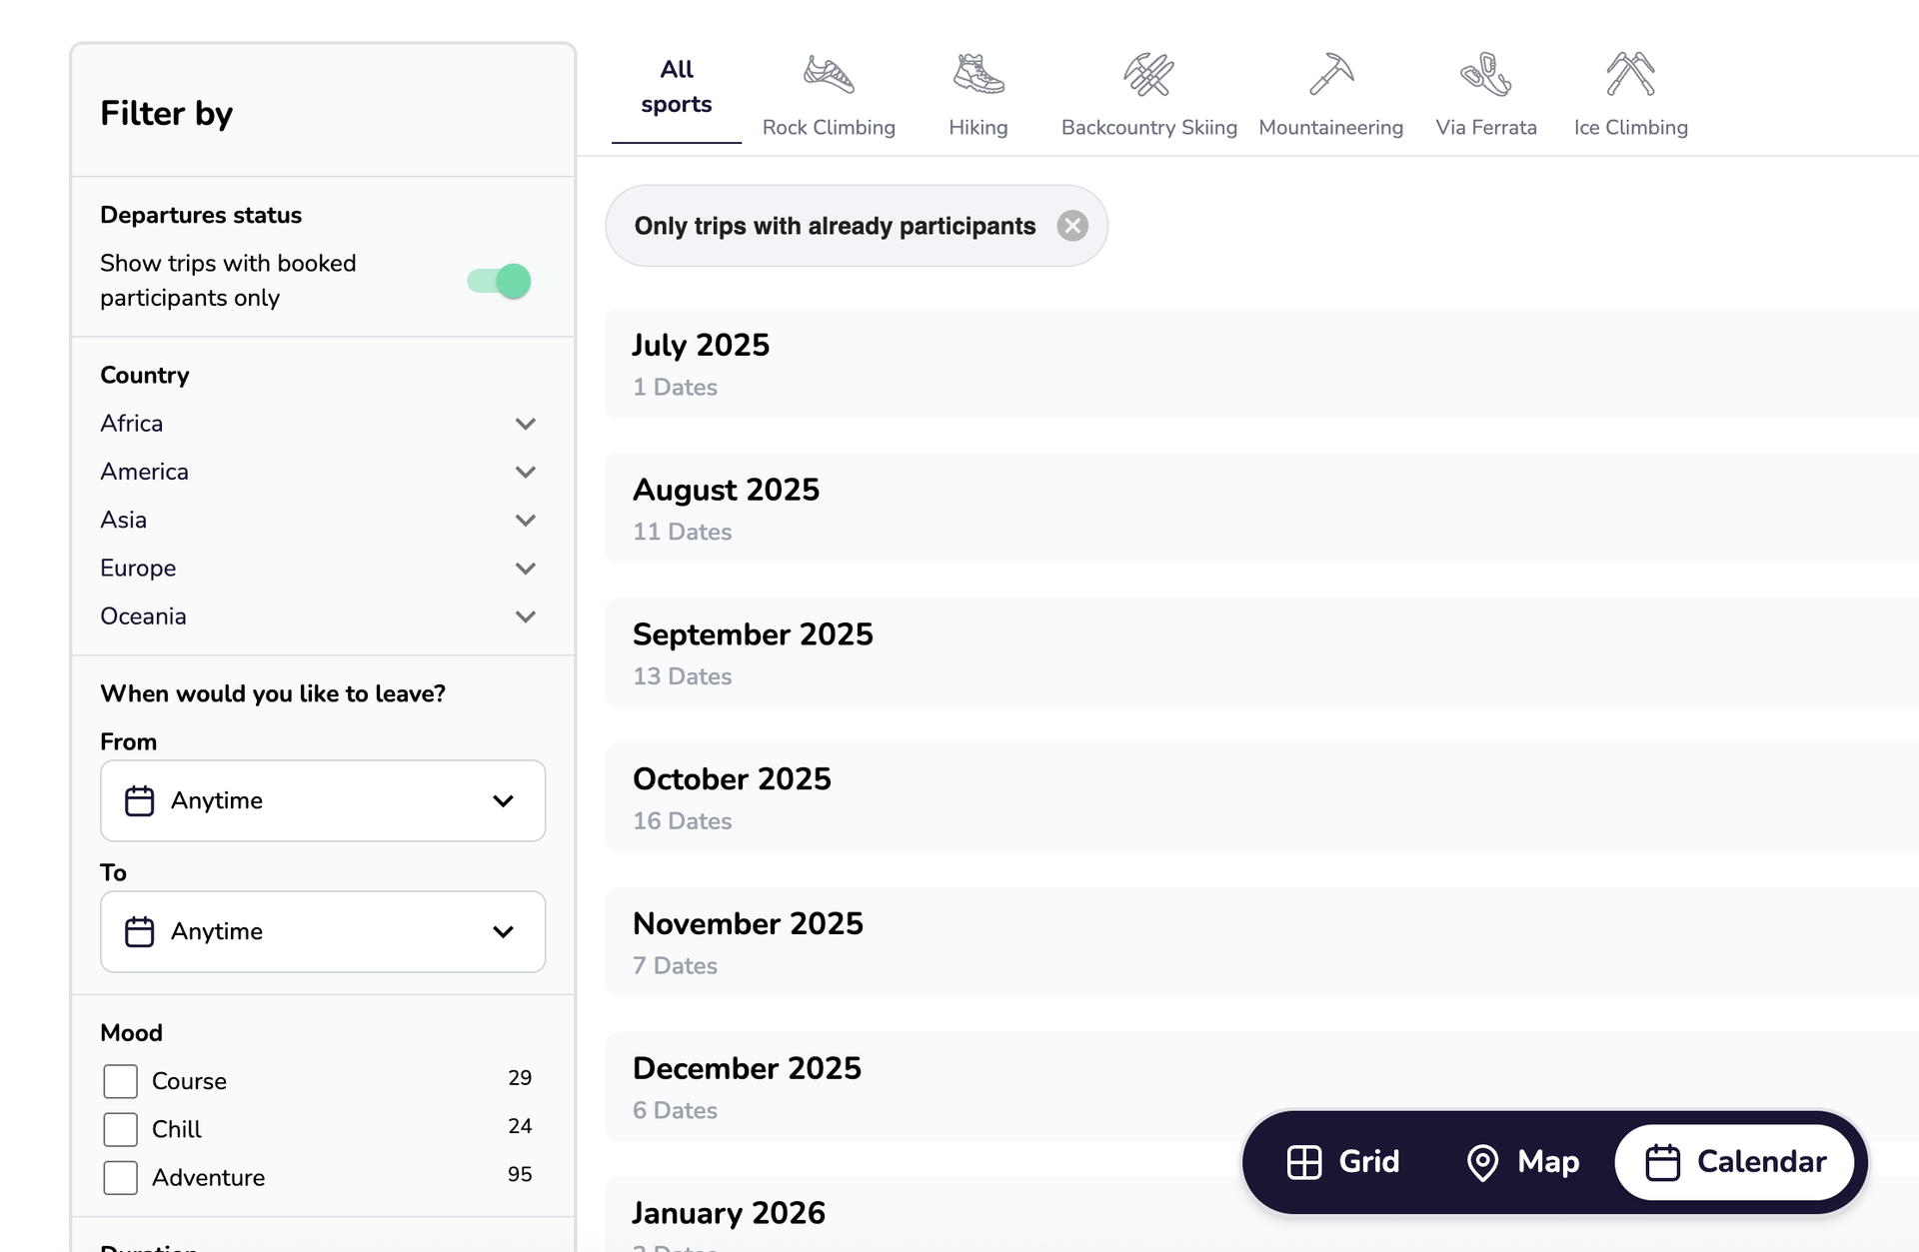Toggle off booked participants only switch

pyautogui.click(x=499, y=281)
